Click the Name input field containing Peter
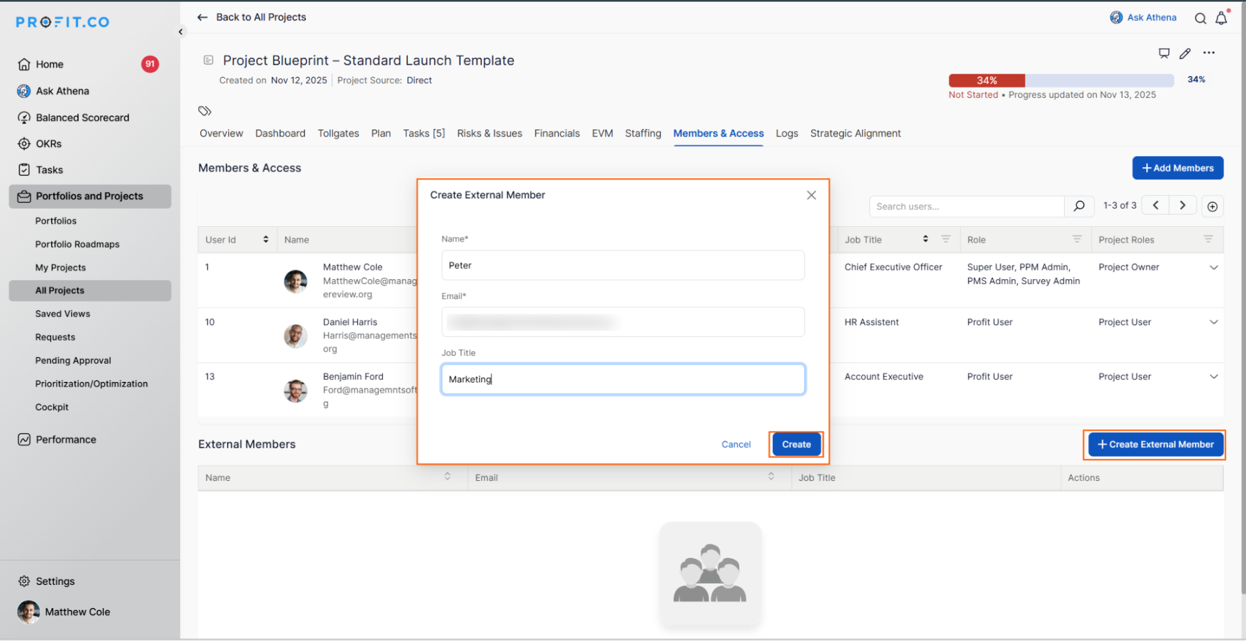This screenshot has height=641, width=1246. [x=622, y=265]
